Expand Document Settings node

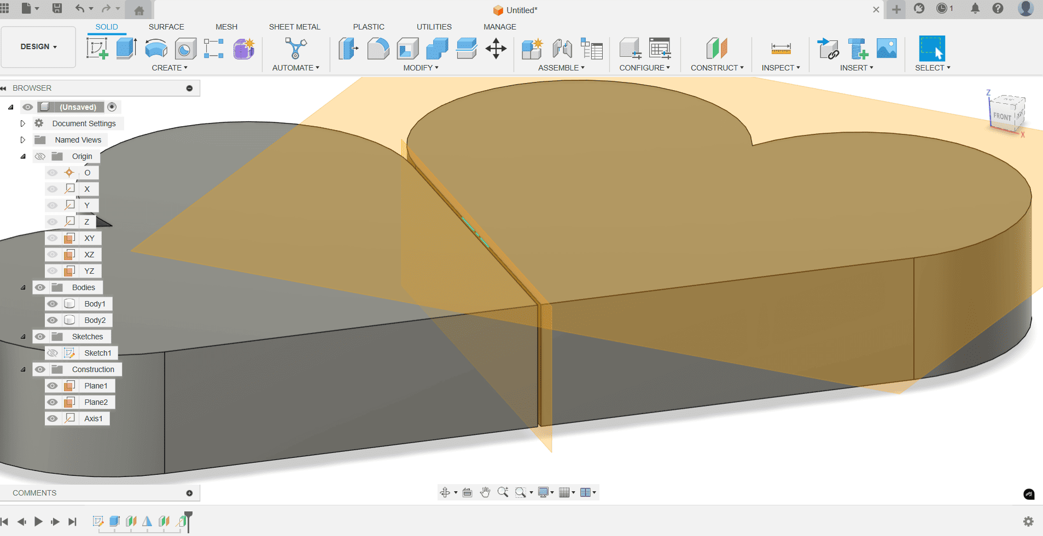[23, 123]
